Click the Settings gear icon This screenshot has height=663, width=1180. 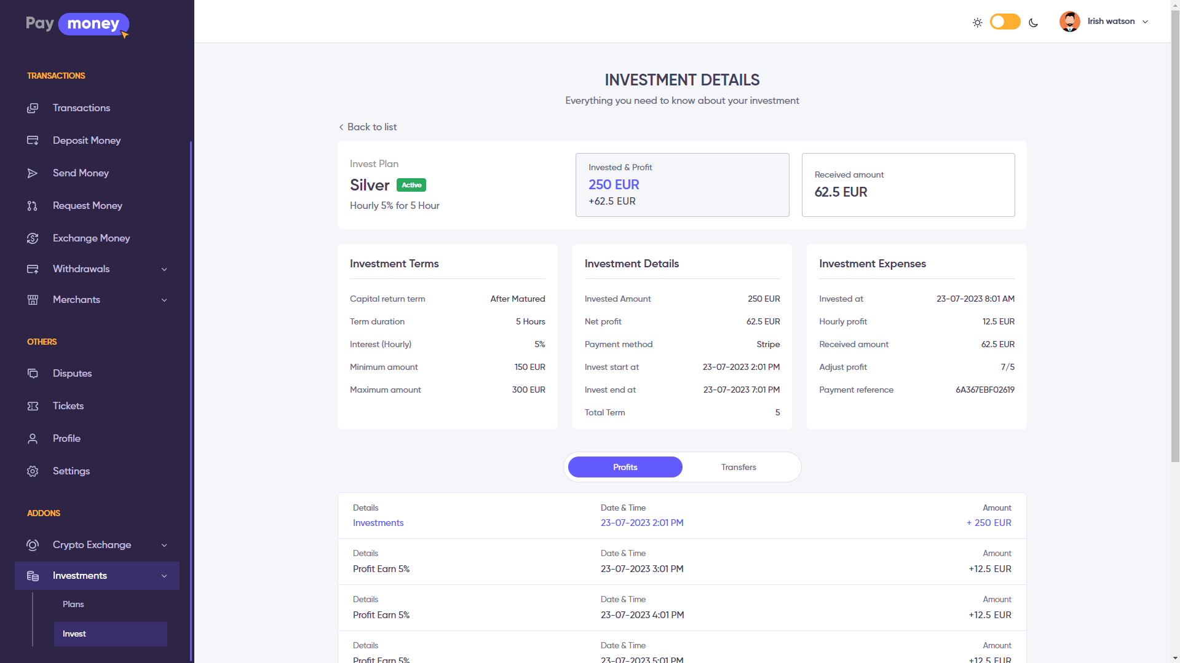tap(33, 471)
